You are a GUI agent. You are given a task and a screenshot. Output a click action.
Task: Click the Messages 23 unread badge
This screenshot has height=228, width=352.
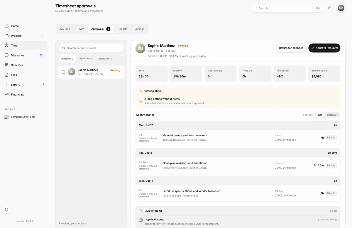coord(42,55)
